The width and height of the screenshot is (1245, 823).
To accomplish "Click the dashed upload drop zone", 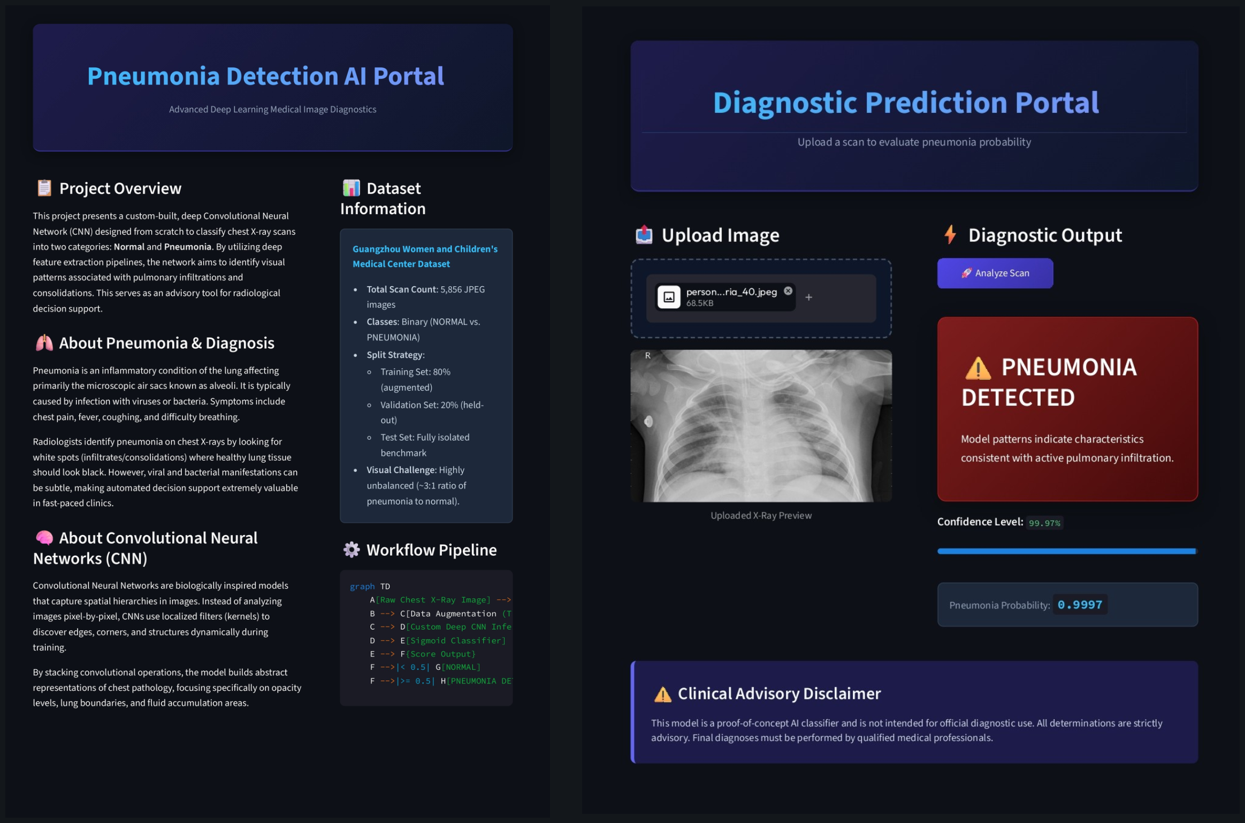I will tap(761, 298).
